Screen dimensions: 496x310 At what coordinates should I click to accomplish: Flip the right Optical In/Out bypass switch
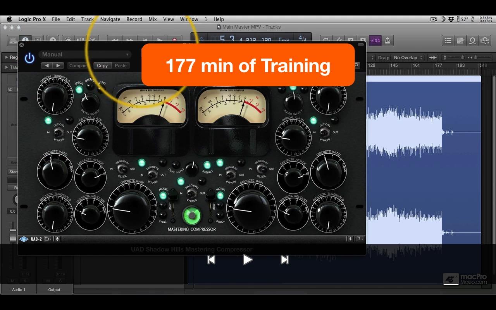click(x=324, y=133)
